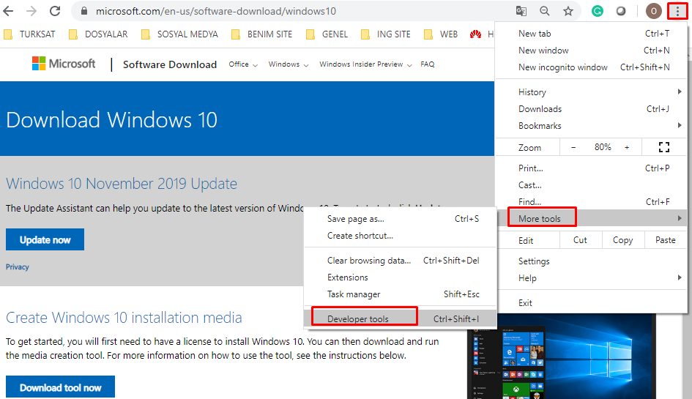Bookmark this page with the star icon
The width and height of the screenshot is (692, 399).
pos(568,11)
